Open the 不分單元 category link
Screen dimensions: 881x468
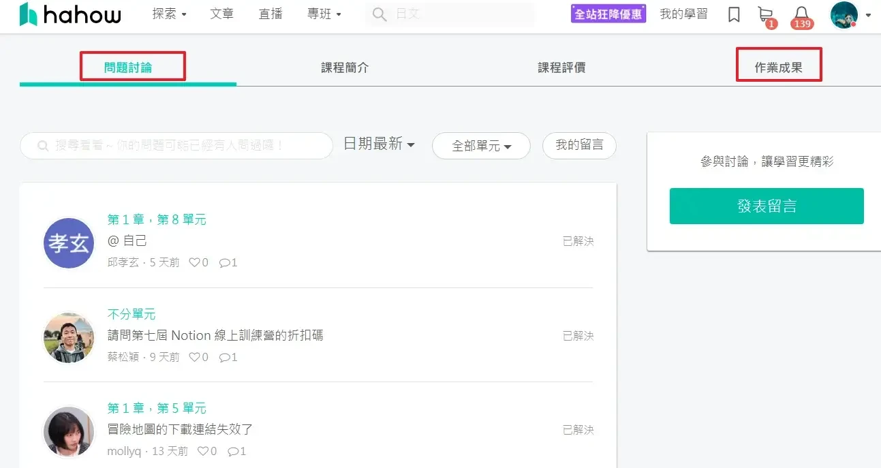132,314
